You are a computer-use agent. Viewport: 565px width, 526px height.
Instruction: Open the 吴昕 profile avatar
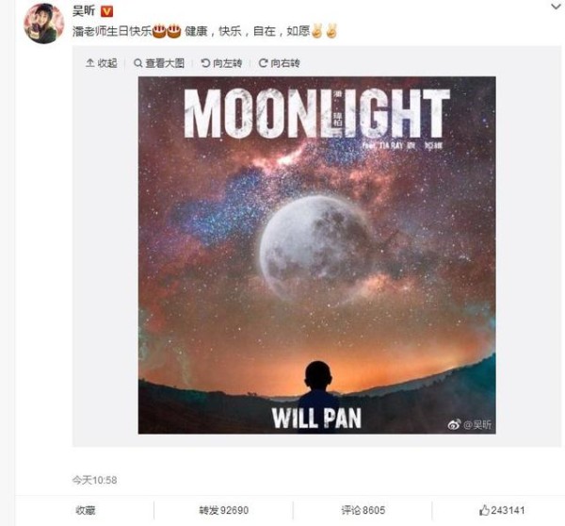(x=43, y=24)
